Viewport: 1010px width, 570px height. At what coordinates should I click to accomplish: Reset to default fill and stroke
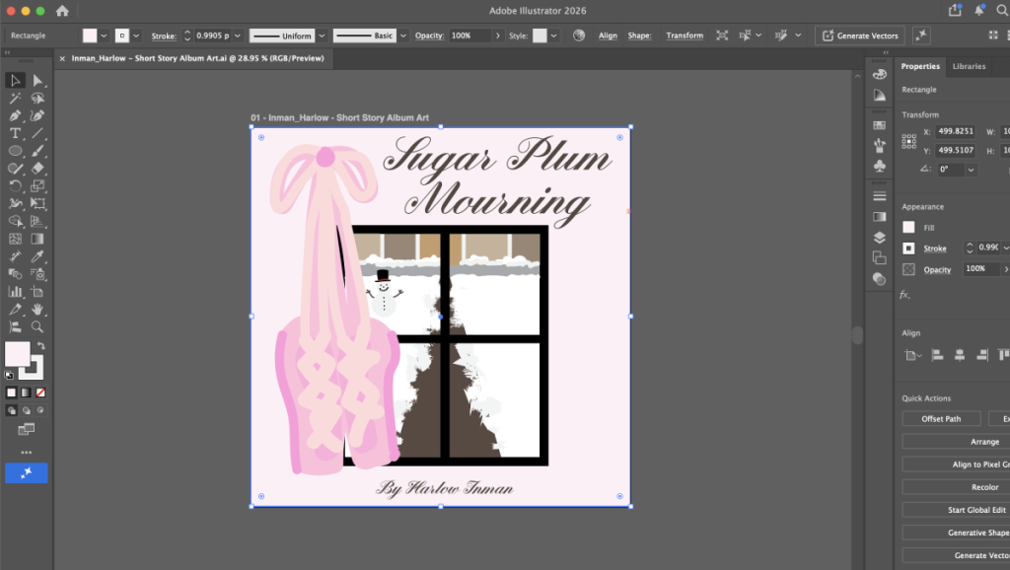coord(9,375)
